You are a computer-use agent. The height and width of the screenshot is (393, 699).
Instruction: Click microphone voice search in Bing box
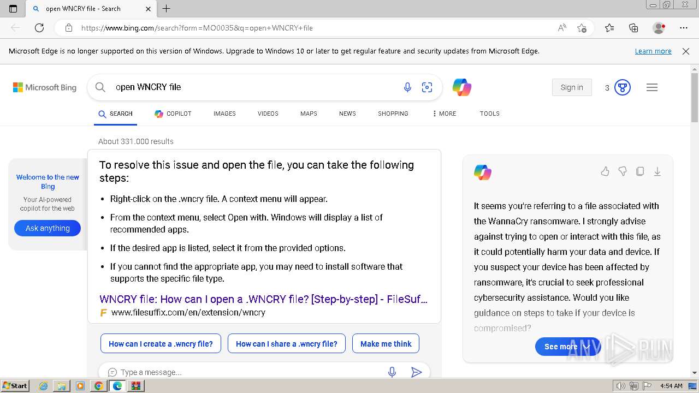(x=407, y=87)
